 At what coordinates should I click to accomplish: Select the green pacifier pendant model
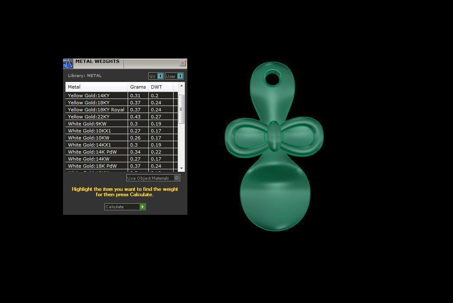click(274, 146)
